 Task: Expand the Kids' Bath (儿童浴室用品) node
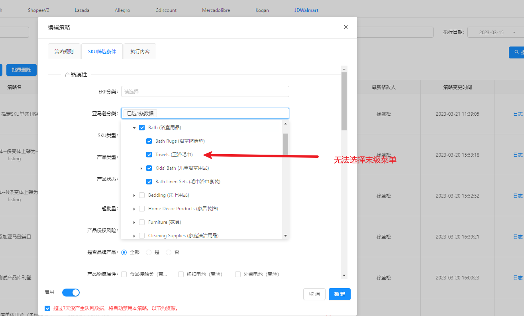coord(141,168)
